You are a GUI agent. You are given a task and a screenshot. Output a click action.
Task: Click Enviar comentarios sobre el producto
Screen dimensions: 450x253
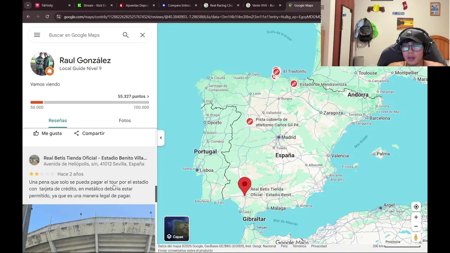[x=185, y=251]
